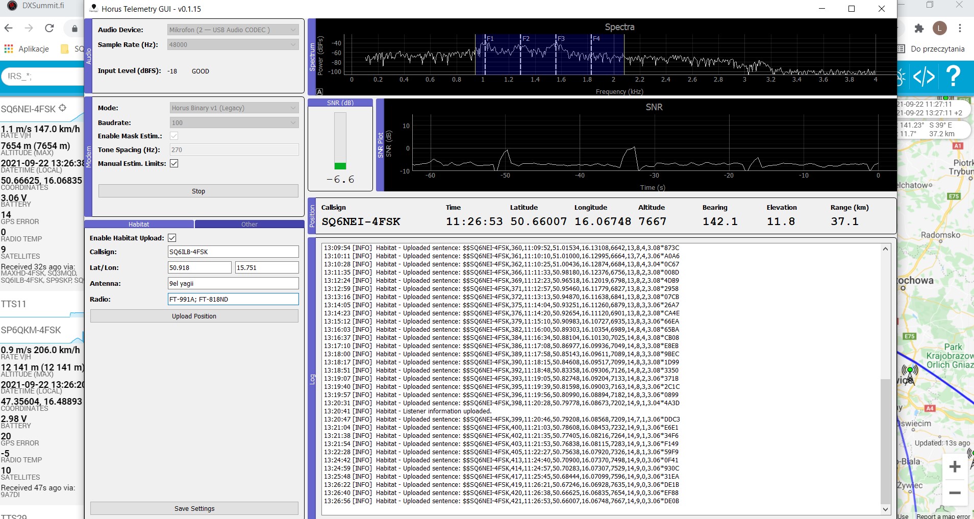
Task: Click the log panel vertical scrollbar
Action: click(x=885, y=439)
